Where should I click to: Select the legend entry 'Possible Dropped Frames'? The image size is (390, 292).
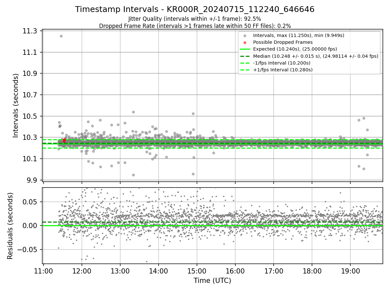point(283,42)
